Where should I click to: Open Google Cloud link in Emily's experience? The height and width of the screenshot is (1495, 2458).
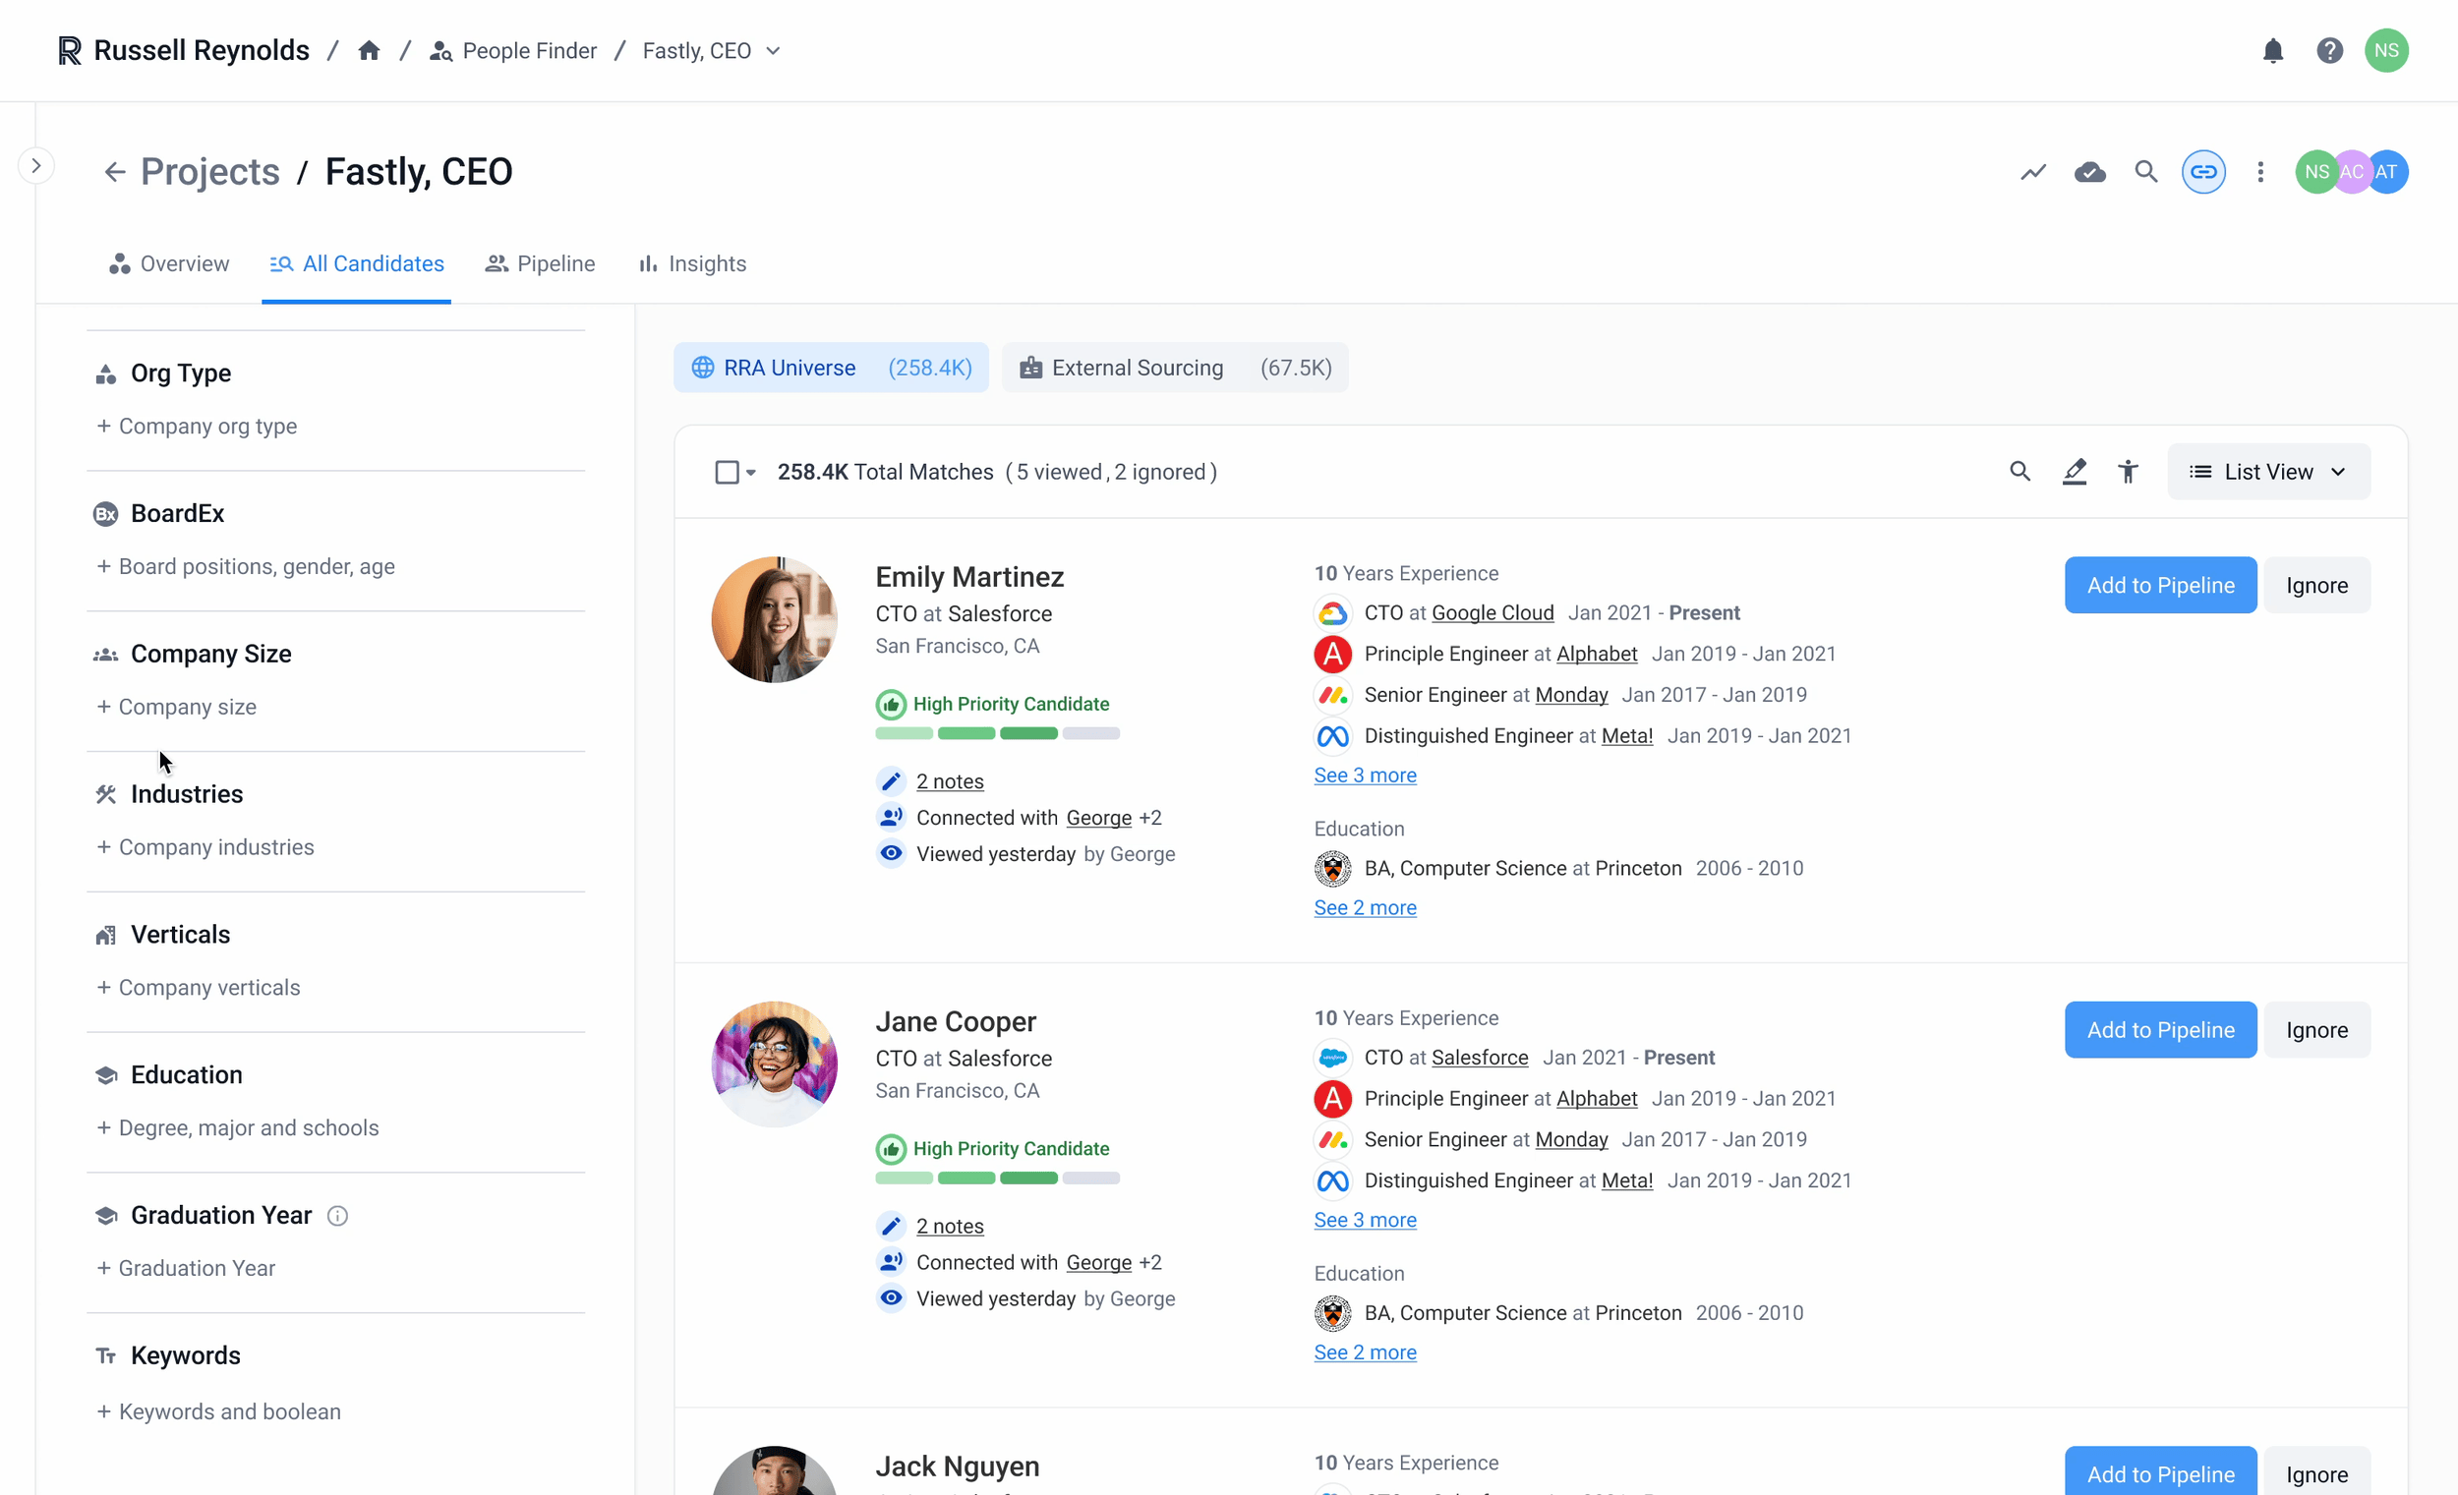coord(1492,612)
